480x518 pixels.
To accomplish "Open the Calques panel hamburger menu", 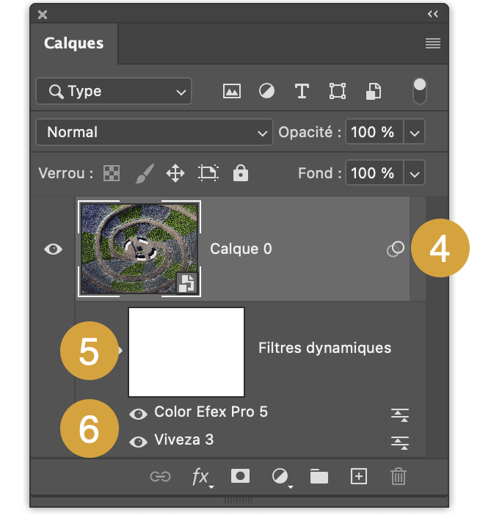I will (433, 43).
